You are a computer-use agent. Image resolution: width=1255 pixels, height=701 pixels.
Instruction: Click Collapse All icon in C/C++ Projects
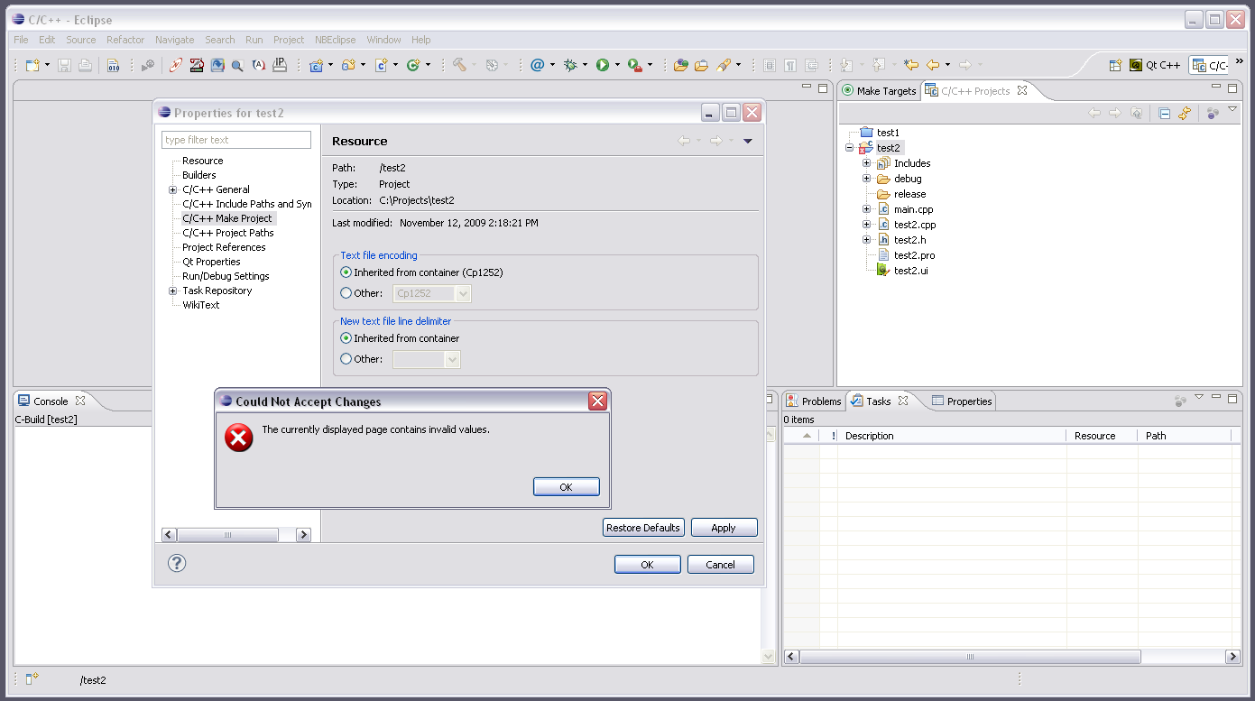(x=1164, y=114)
